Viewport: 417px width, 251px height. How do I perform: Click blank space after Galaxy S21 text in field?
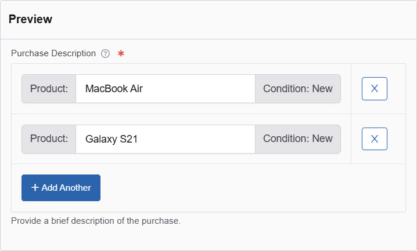[203, 139]
